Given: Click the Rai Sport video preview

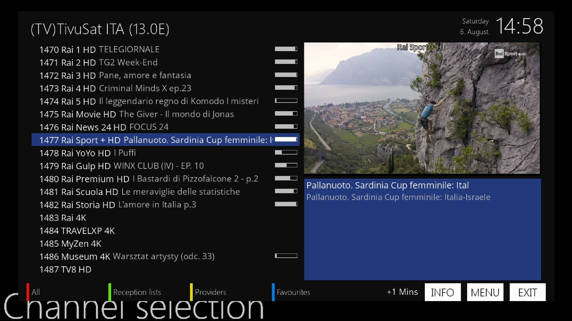Looking at the screenshot, I should [x=422, y=108].
